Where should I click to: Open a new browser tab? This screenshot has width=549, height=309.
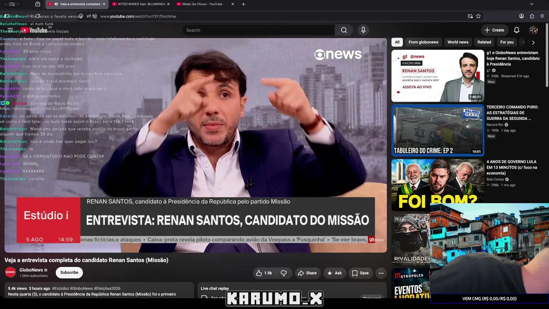click(x=244, y=4)
